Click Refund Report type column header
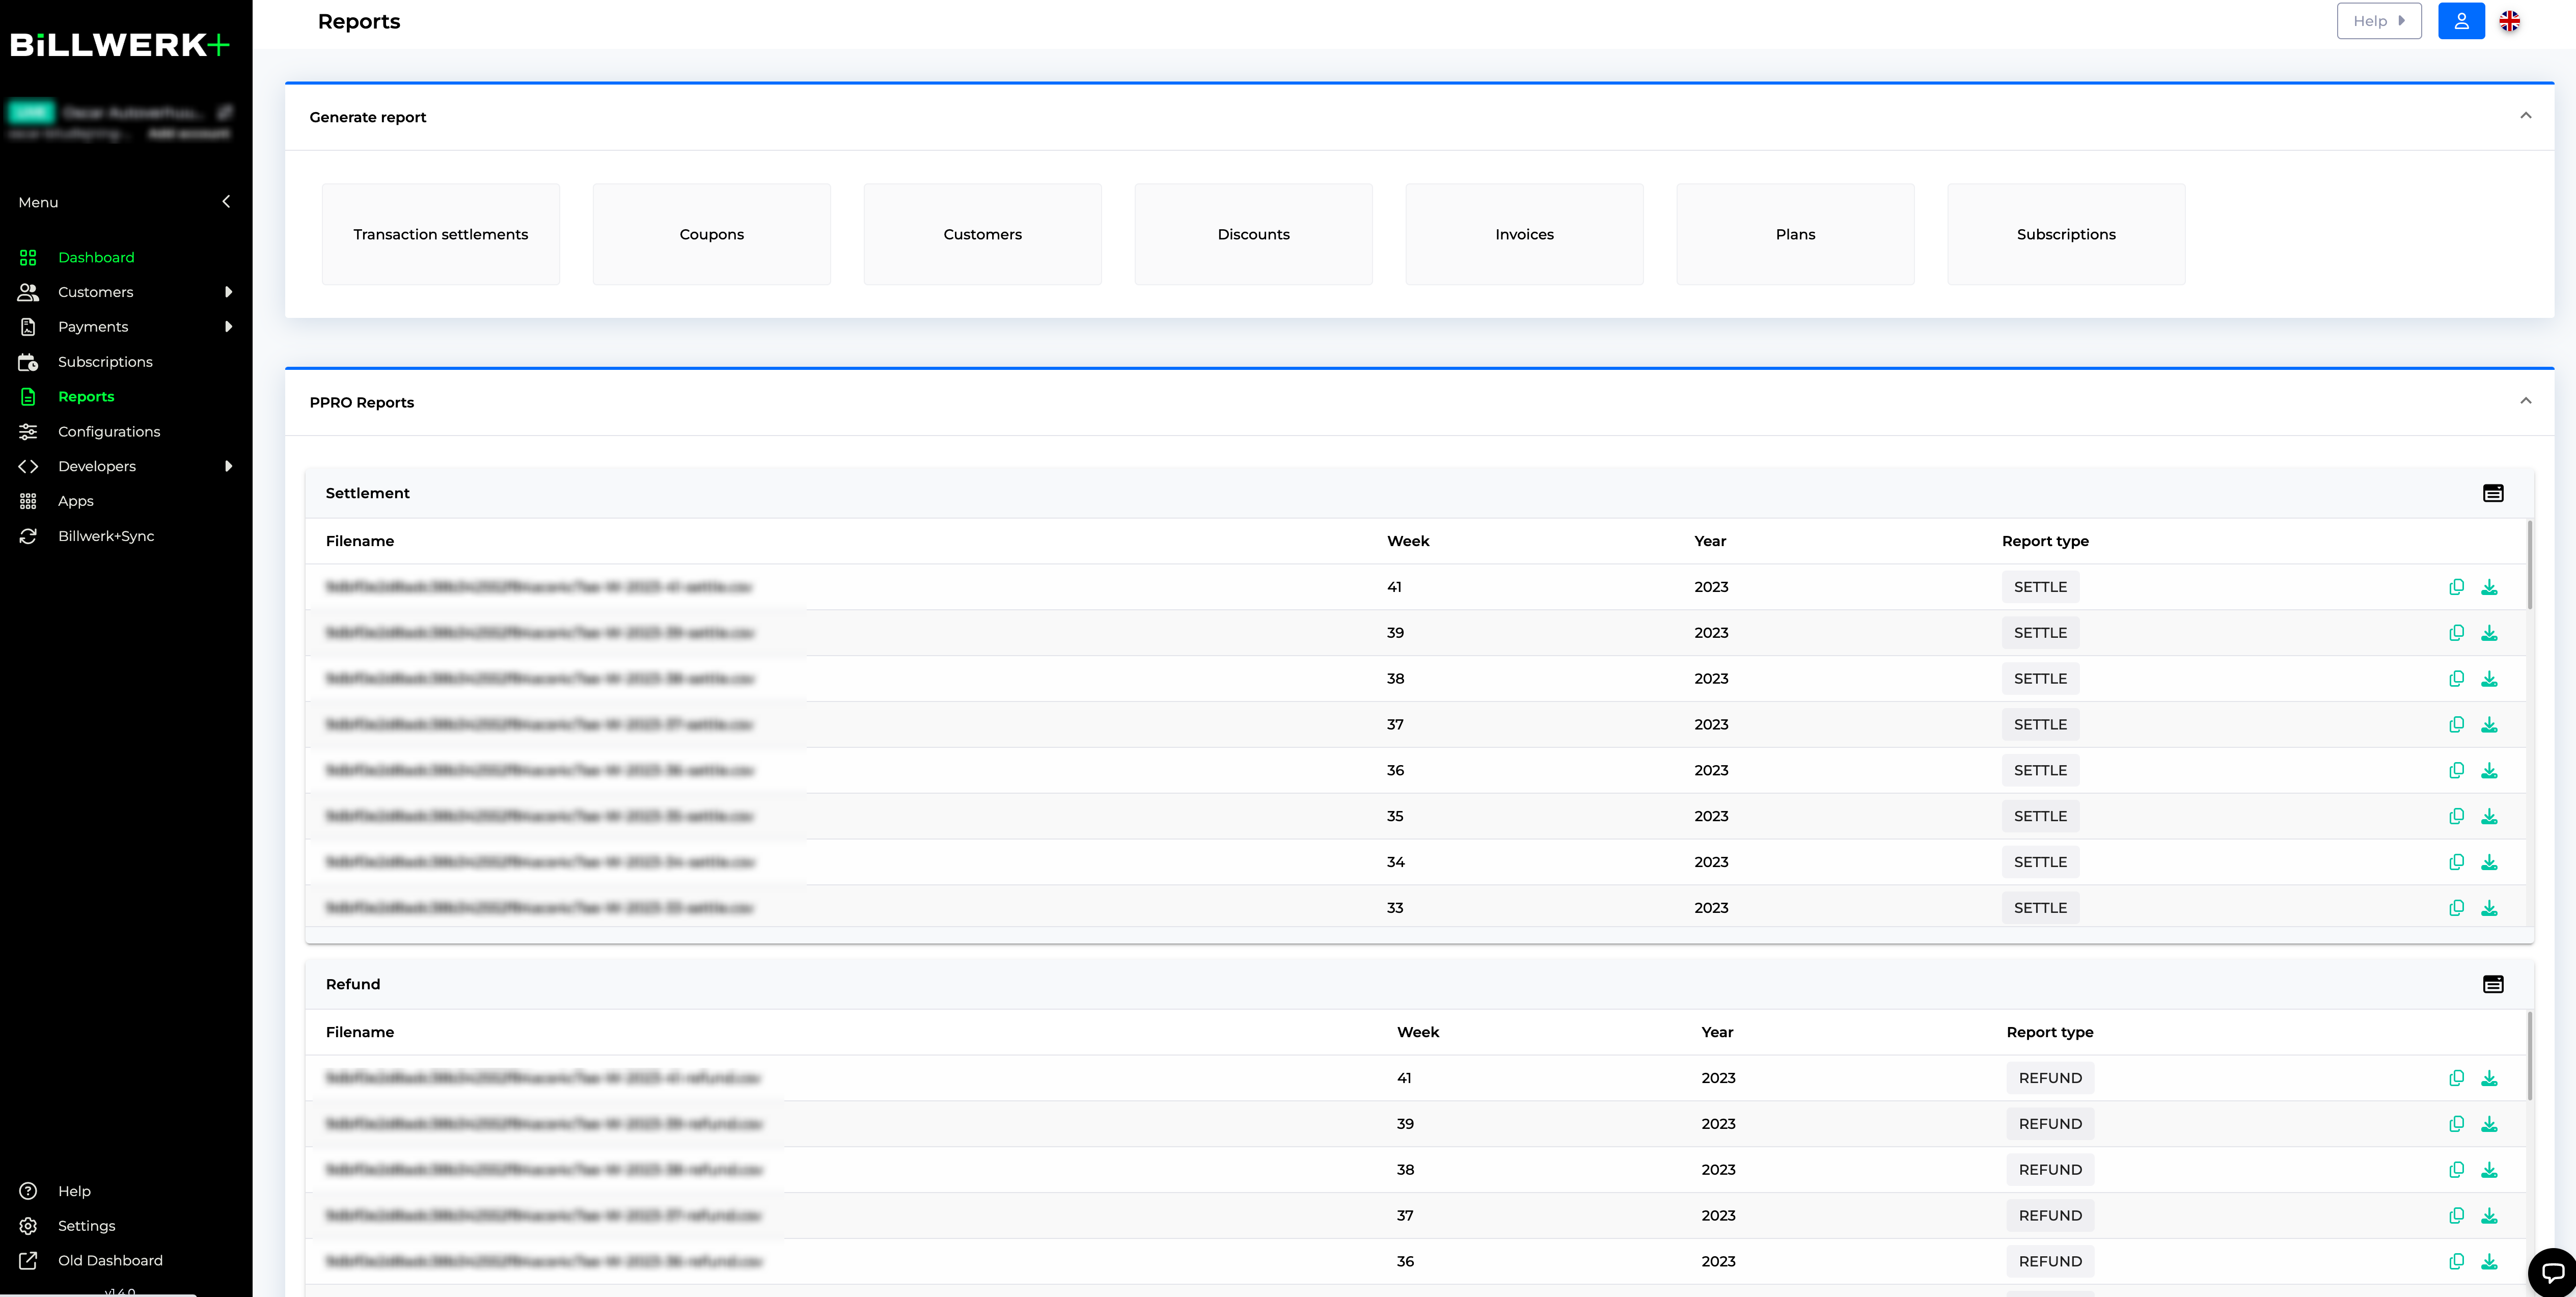Screen dimensions: 2576x1297 click(x=2050, y=1032)
